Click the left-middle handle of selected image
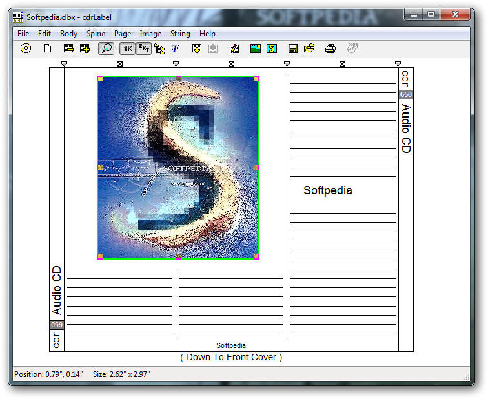Screen dimensions: 488x399 pyautogui.click(x=100, y=167)
